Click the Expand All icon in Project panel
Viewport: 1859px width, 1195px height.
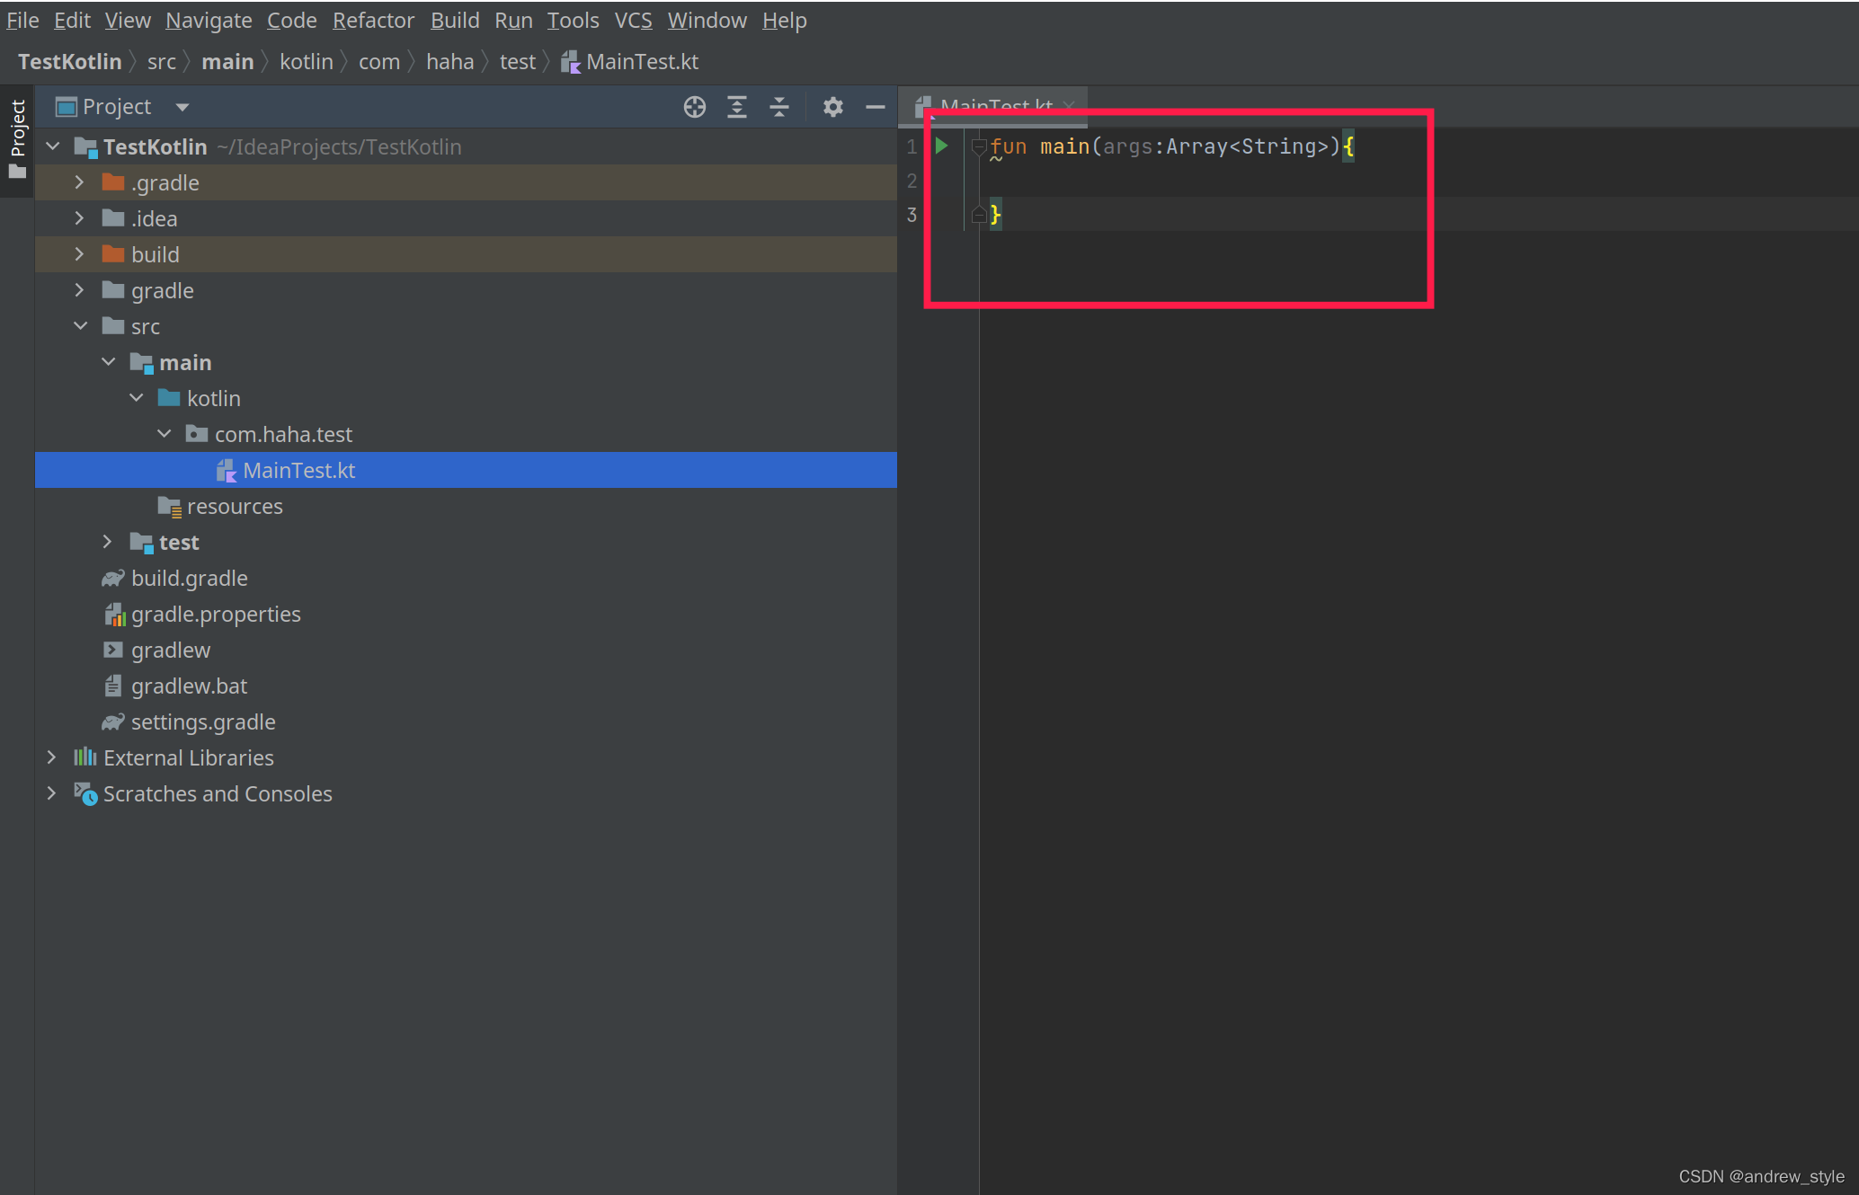click(x=737, y=107)
